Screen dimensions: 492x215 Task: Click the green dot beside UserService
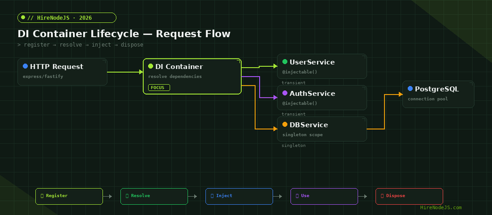[285, 62]
